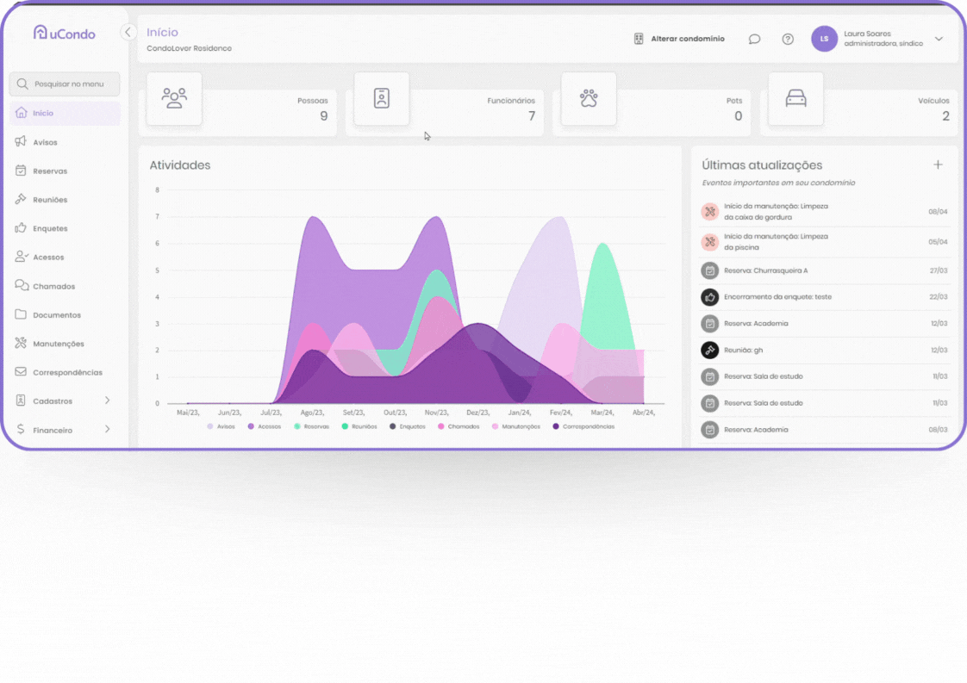This screenshot has height=683, width=967.
Task: Toggle the Reuniões series in chart legend
Action: (359, 426)
